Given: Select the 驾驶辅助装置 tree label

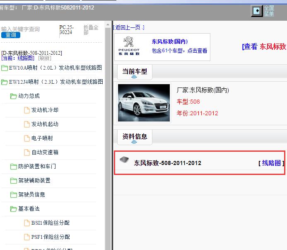Looking at the screenshot, I should [34, 180].
